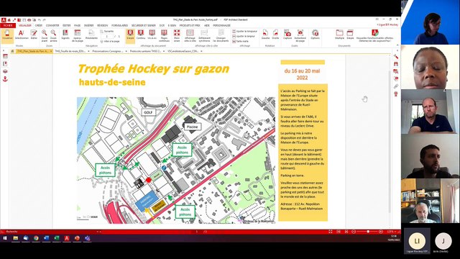Select Pages continues layout
This screenshot has width=460, height=259.
pos(164,35)
